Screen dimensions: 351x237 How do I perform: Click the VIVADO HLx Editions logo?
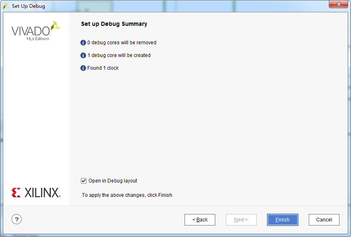point(36,31)
